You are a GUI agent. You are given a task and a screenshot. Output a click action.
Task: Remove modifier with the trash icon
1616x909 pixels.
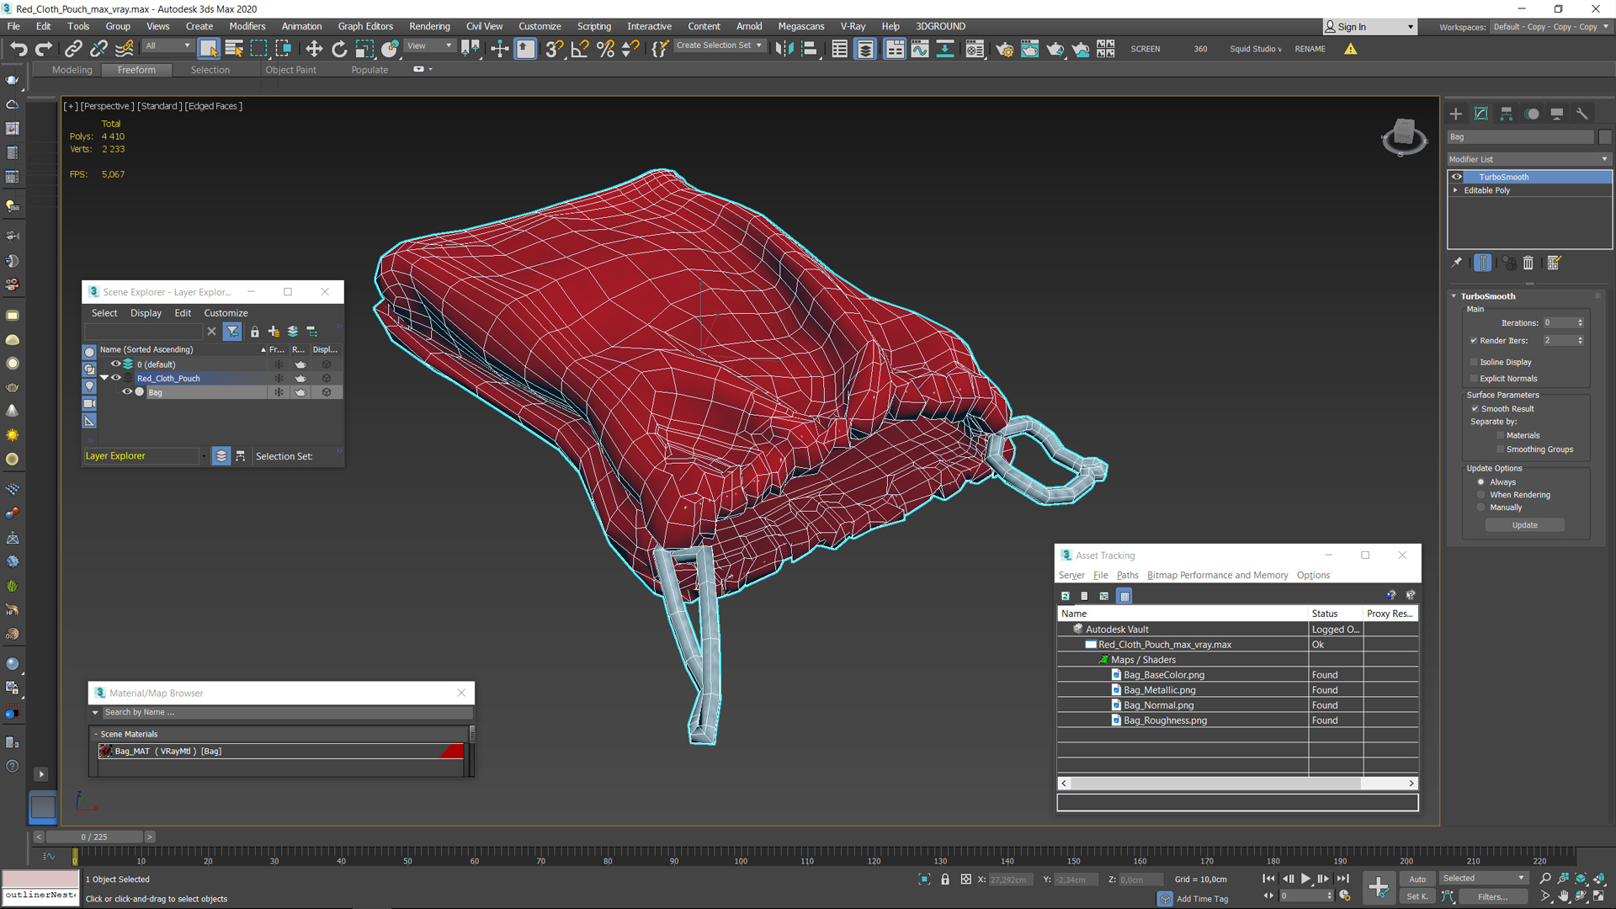click(1528, 263)
